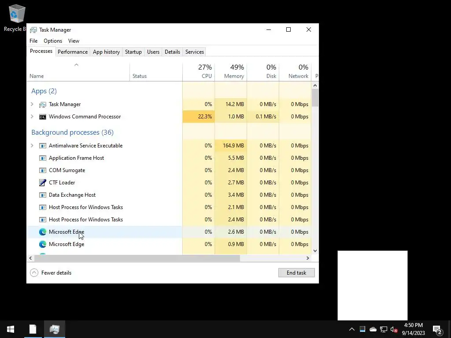Viewport: 451px width, 338px height.
Task: Click the 22.3% CPU usage cell
Action: (199, 116)
